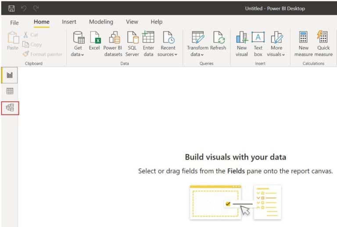337x227 pixels.
Task: Click the Refresh queries button
Action: pos(218,41)
